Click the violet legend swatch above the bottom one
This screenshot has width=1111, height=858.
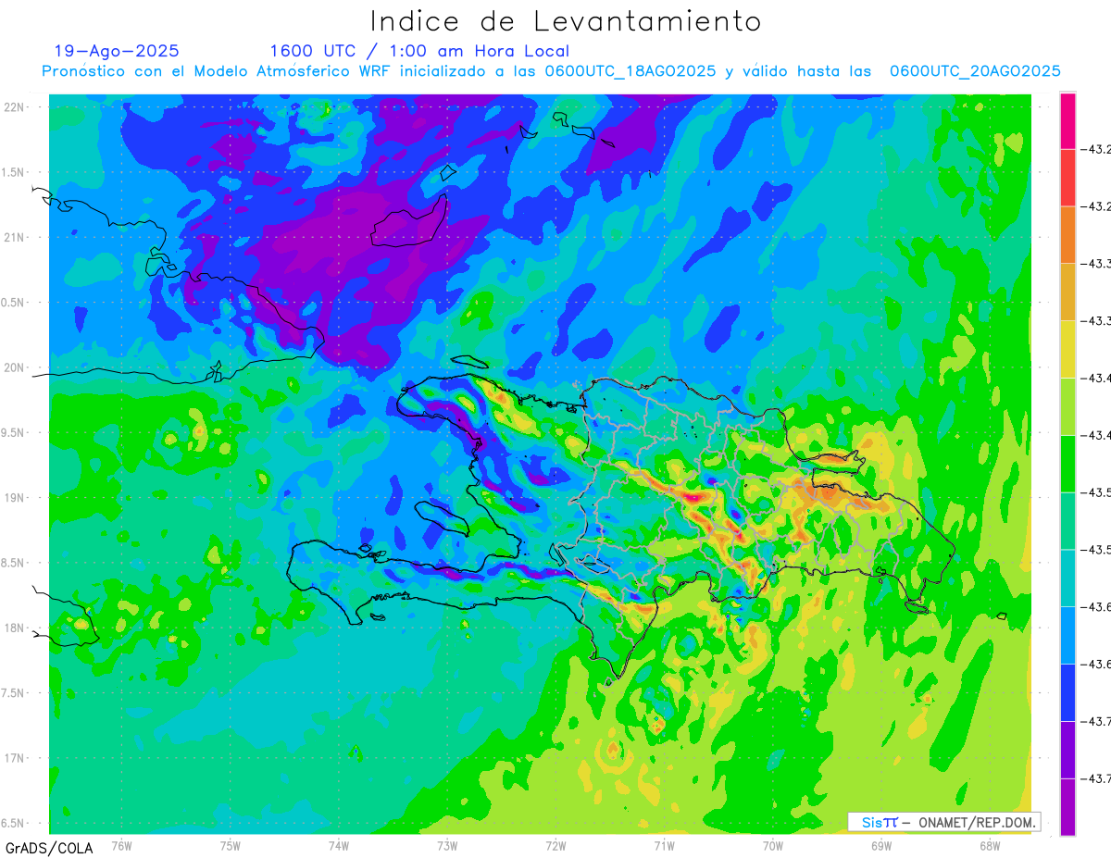pos(1067,750)
